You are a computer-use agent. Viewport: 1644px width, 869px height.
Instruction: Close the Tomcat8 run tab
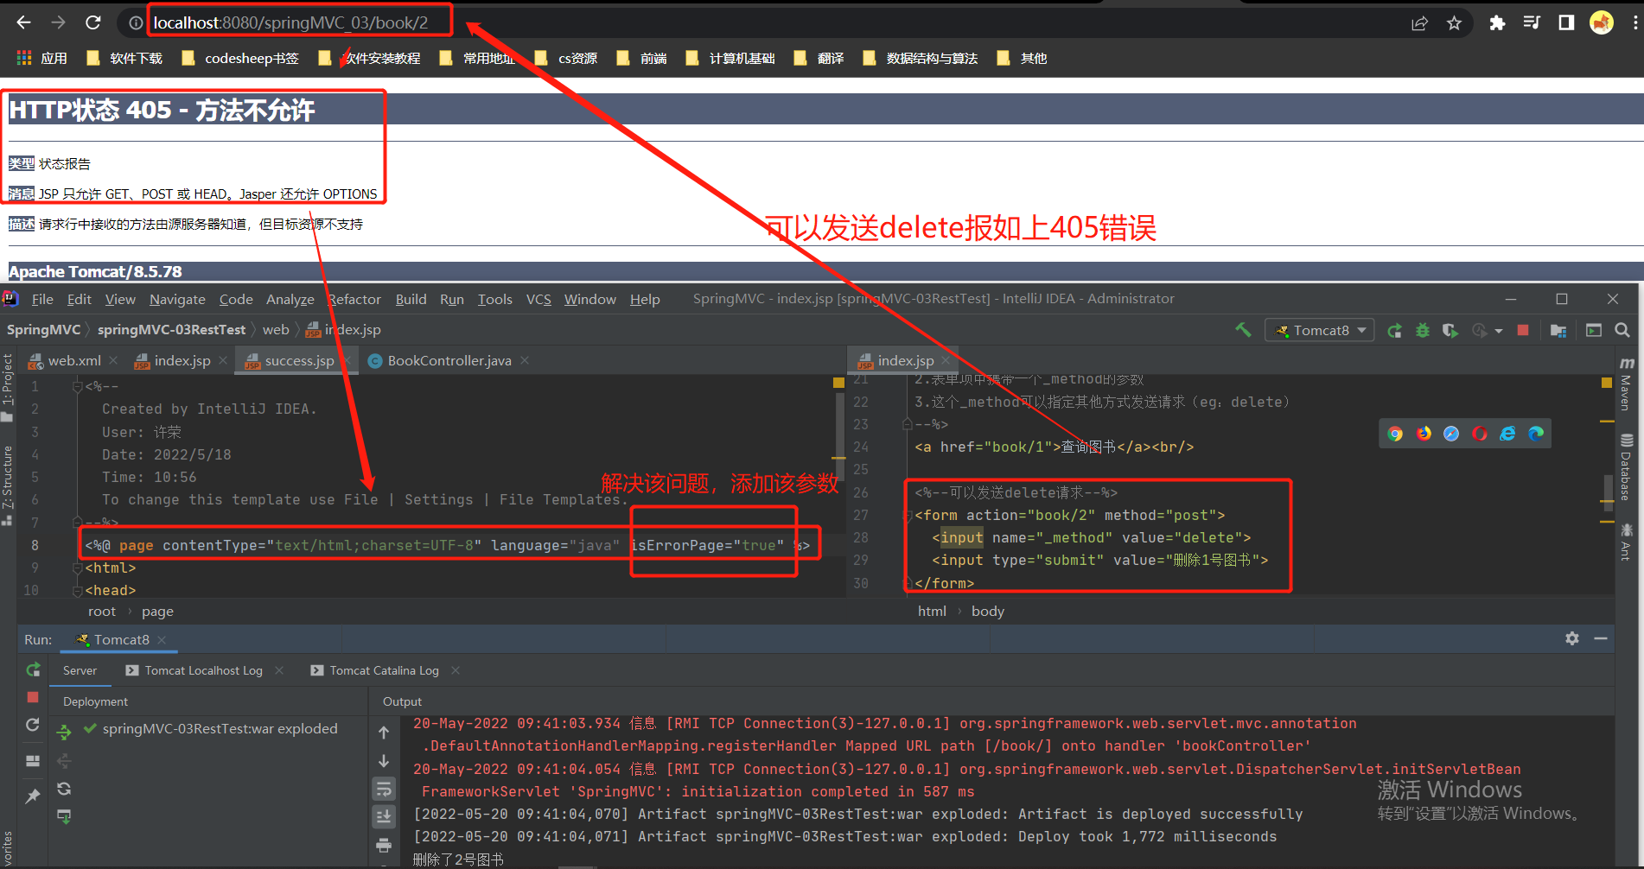162,640
